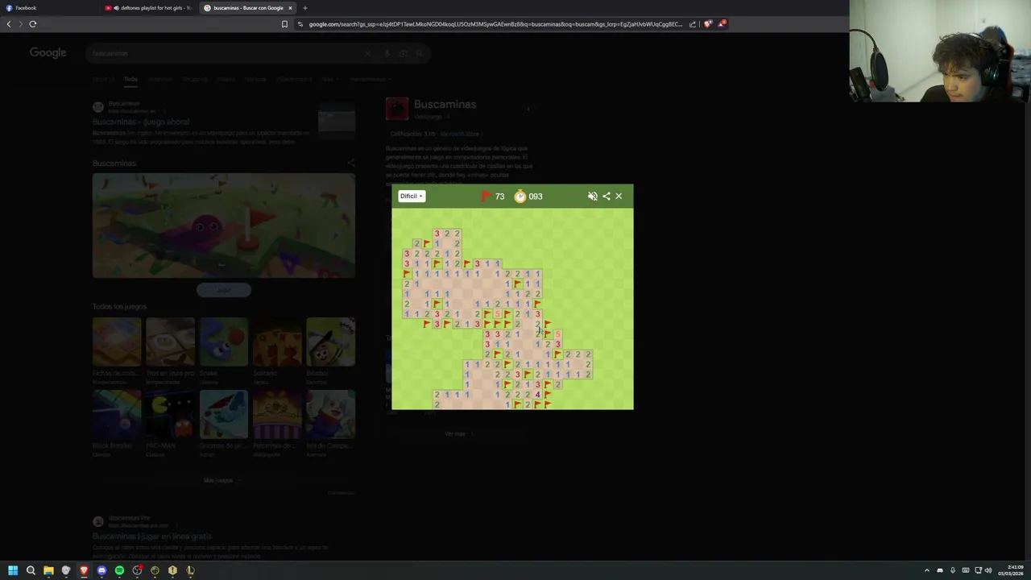Click the share page icon in address bar

[692, 24]
